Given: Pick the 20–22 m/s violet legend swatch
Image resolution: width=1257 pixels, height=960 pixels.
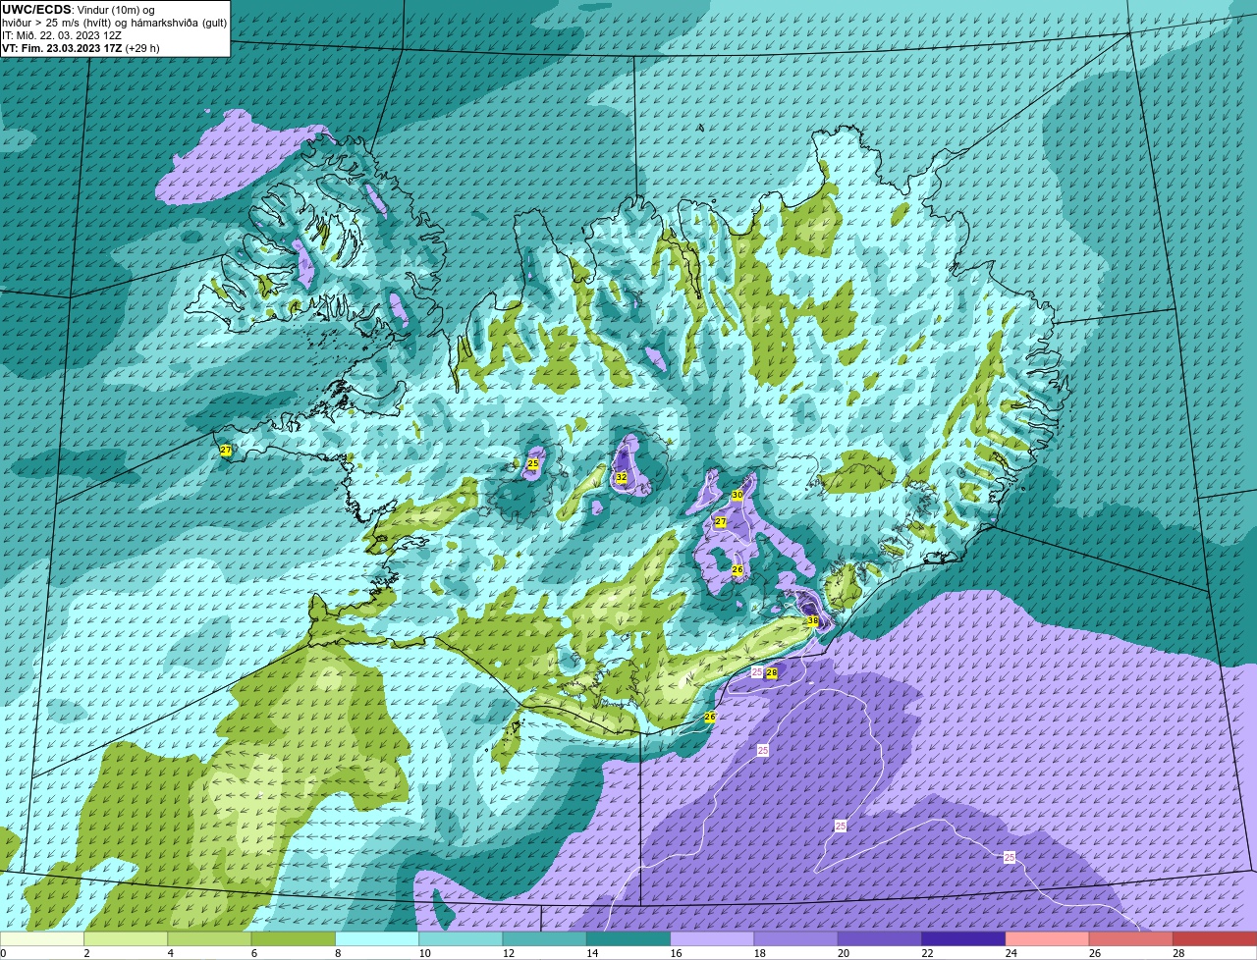Looking at the screenshot, I should pos(880,939).
